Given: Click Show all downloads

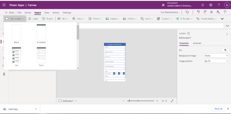Looking at the screenshot, I should click(x=218, y=109).
